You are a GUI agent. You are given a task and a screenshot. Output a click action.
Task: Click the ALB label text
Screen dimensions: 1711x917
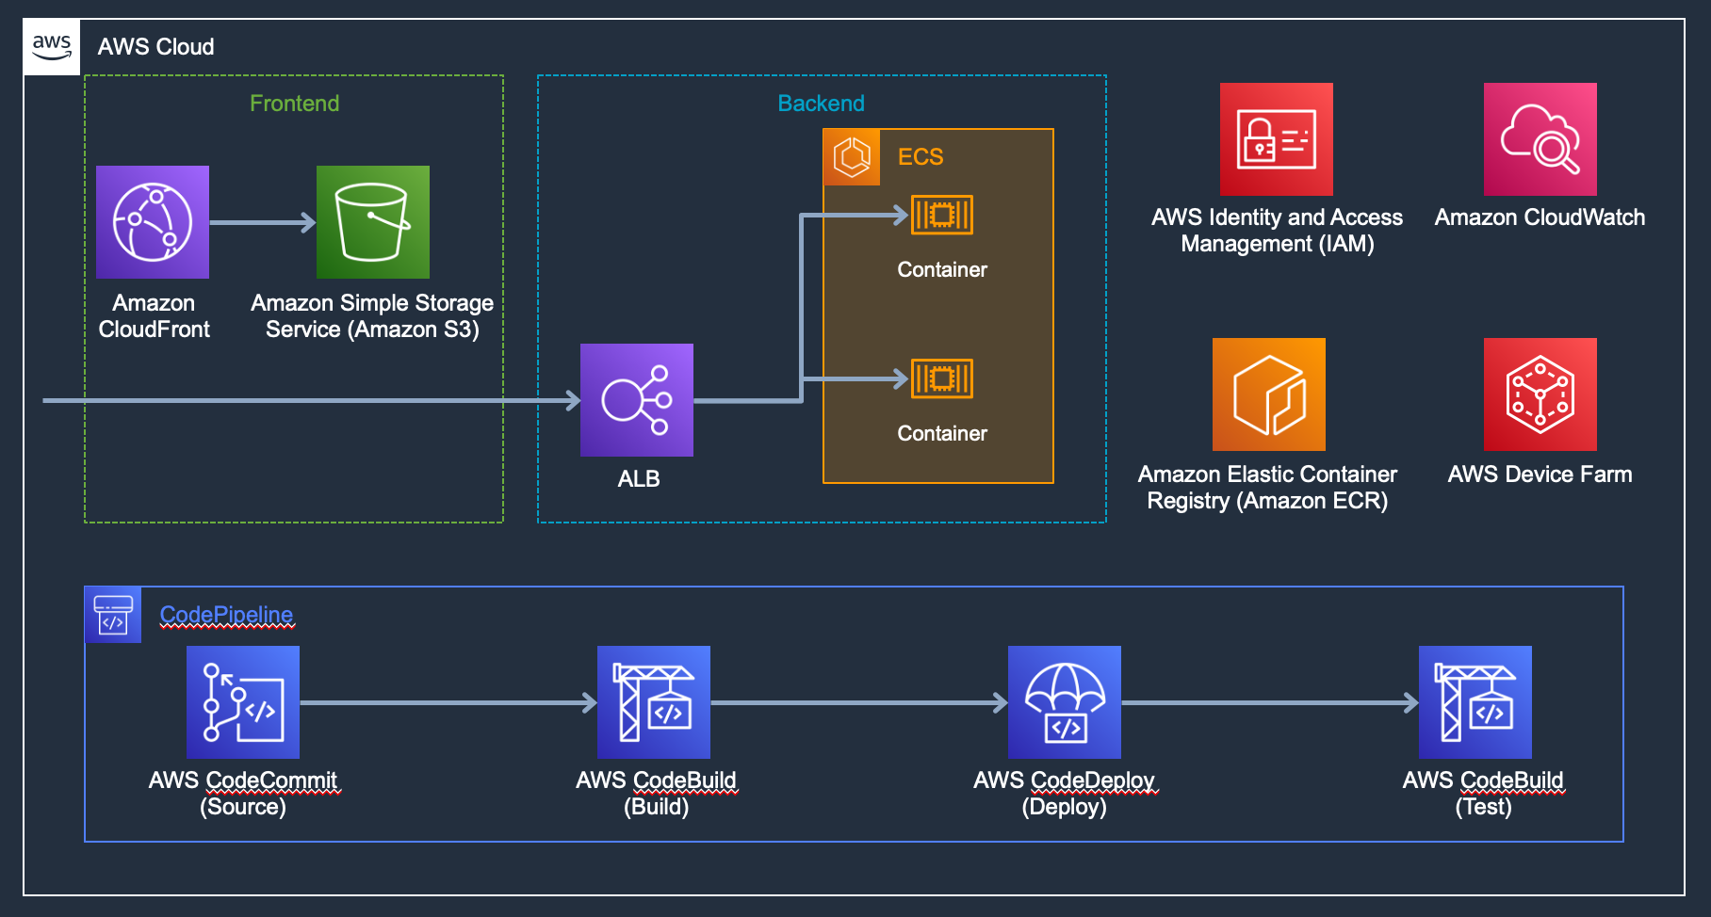coord(639,479)
